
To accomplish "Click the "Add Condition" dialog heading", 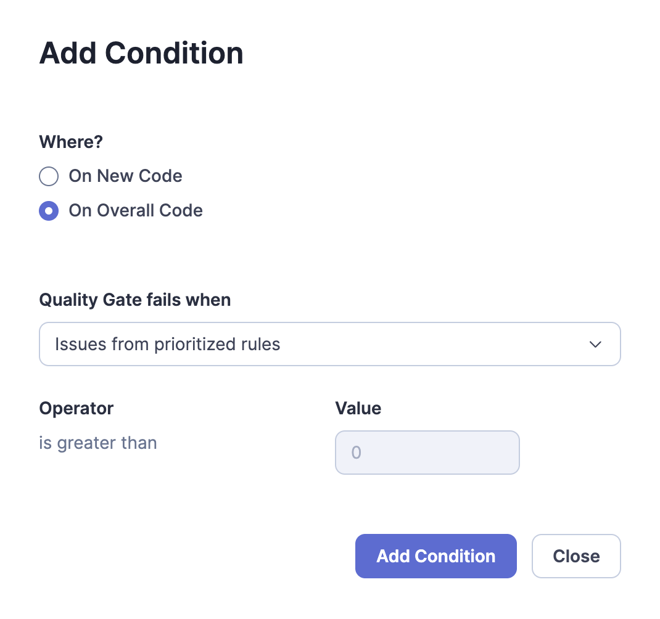I will [141, 54].
